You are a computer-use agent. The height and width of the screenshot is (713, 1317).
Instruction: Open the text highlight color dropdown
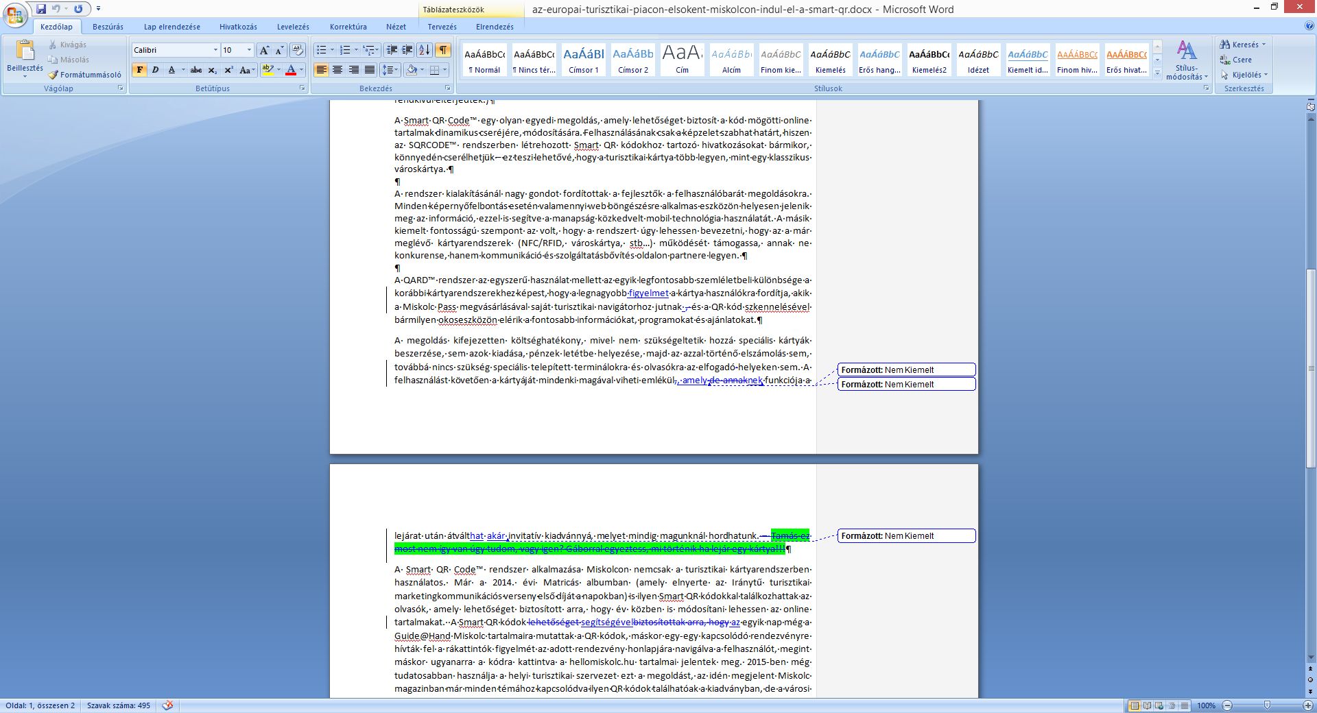coord(278,70)
